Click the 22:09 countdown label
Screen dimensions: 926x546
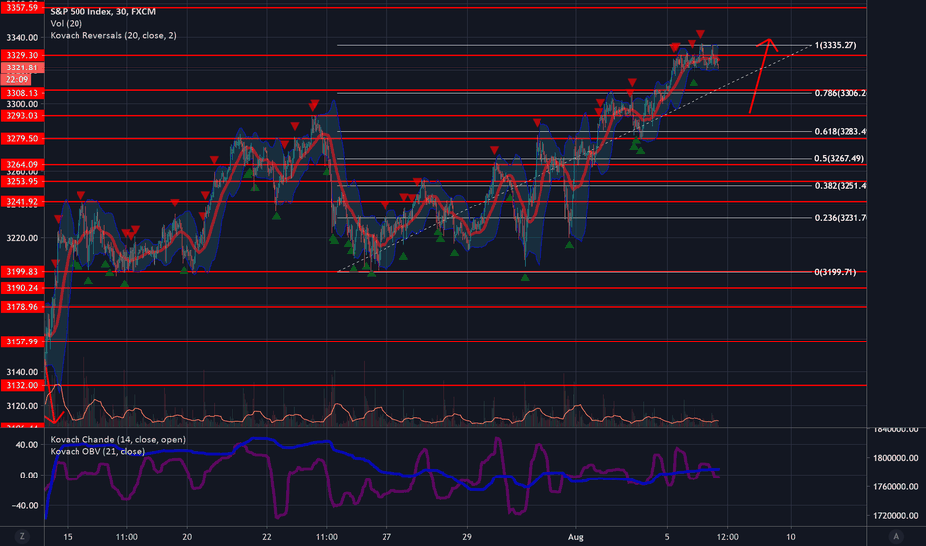(x=17, y=79)
